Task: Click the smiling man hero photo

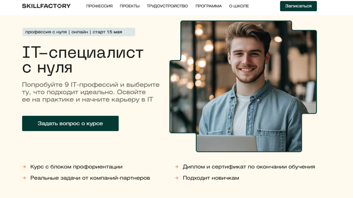Action: [243, 86]
